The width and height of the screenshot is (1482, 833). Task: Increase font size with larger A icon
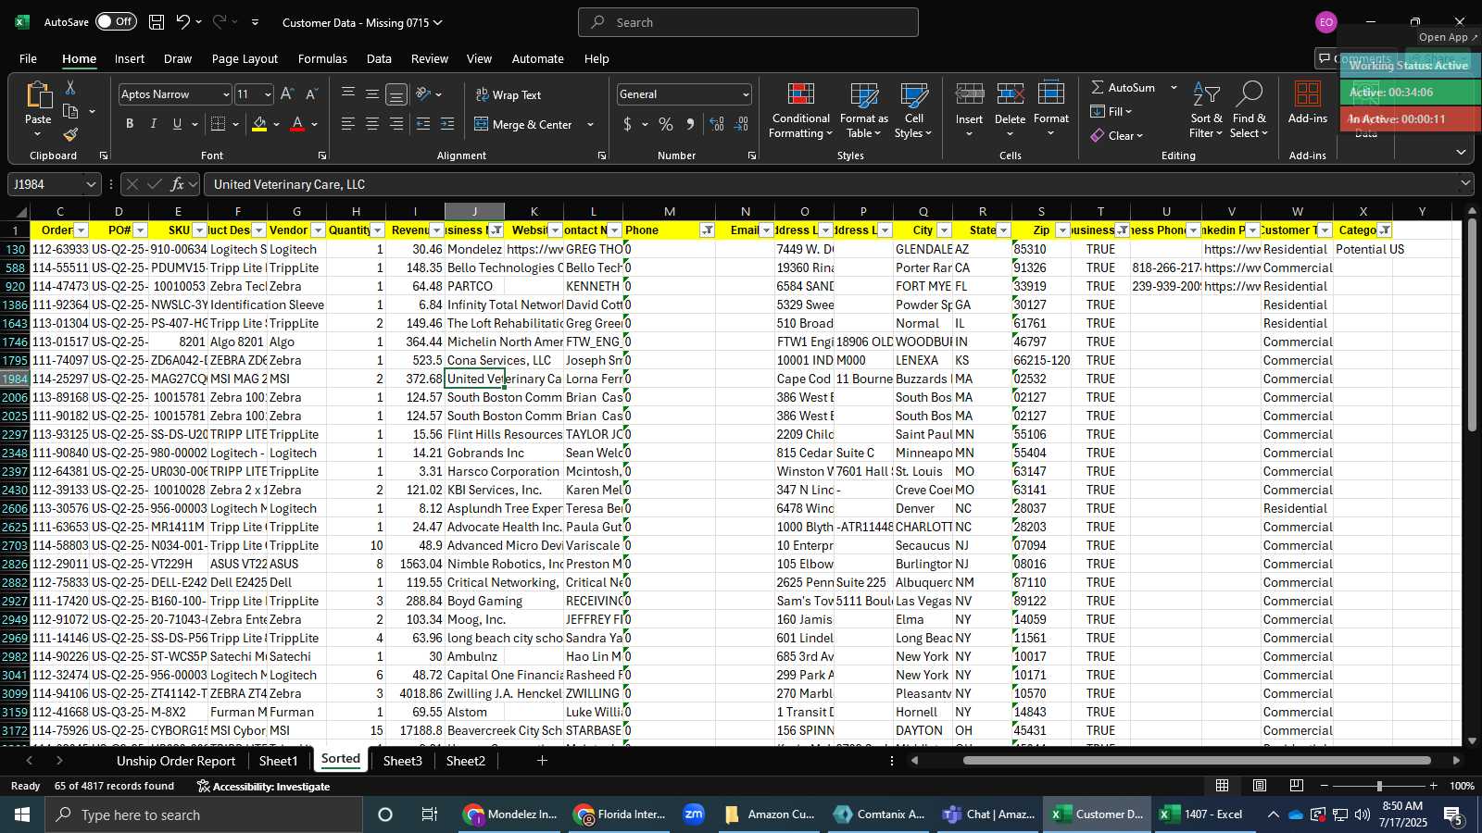[x=287, y=94]
